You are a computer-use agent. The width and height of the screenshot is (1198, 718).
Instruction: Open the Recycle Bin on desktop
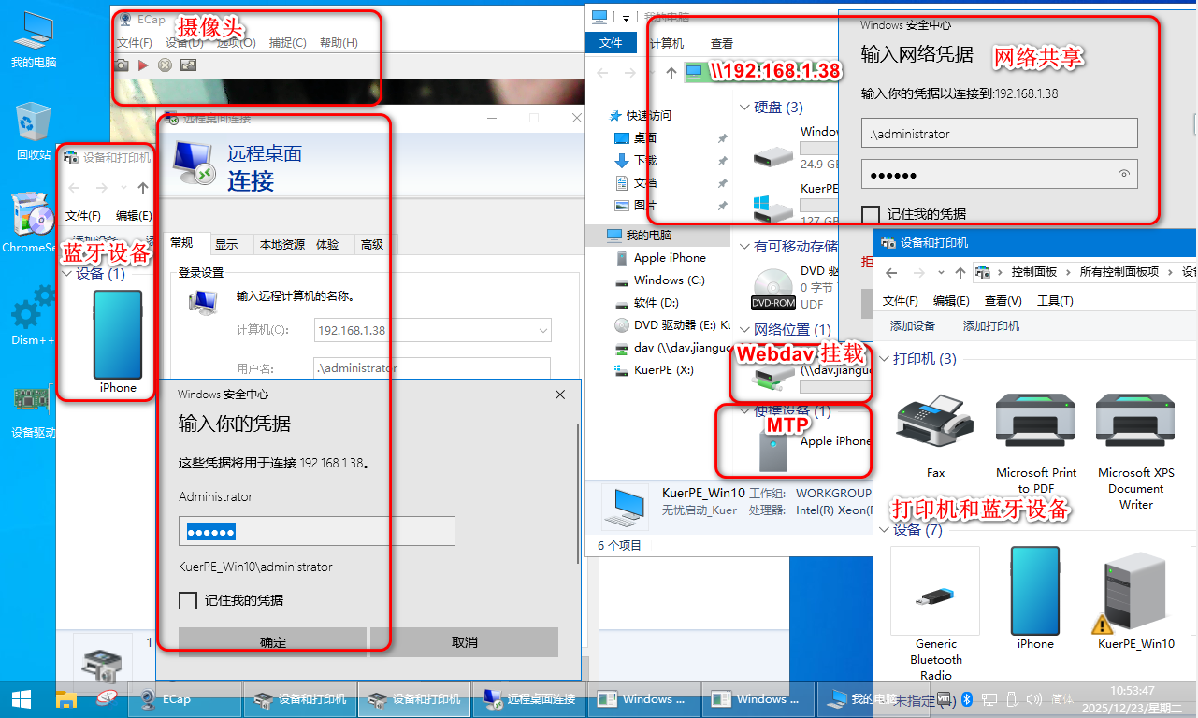pos(34,126)
